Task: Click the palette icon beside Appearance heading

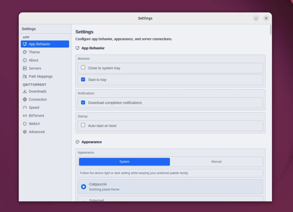Action: (x=77, y=142)
